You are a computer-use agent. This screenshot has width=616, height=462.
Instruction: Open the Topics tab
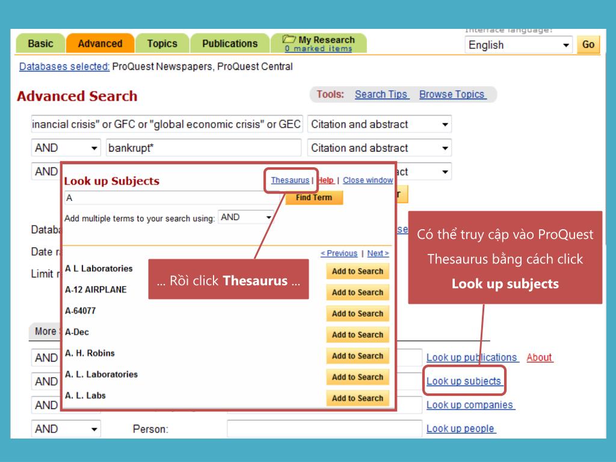[x=162, y=43]
